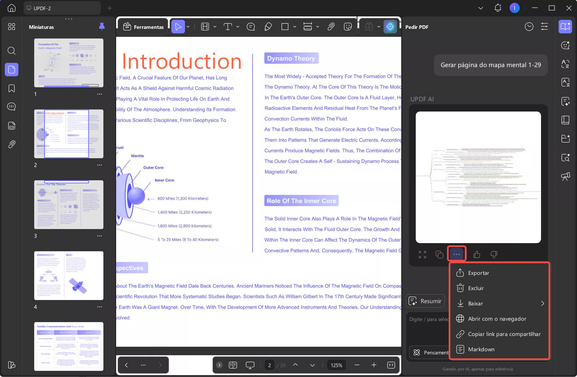Viewport: 577px width, 377px height.
Task: Choose Exportar from the context menu
Action: click(x=478, y=273)
